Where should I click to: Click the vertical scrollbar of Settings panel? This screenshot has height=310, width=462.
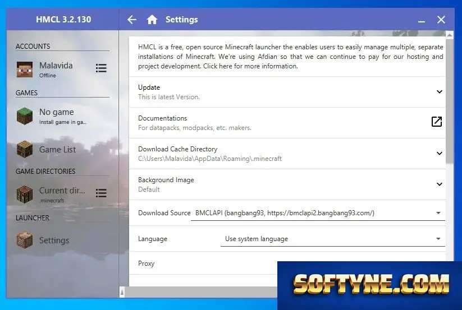point(449,100)
